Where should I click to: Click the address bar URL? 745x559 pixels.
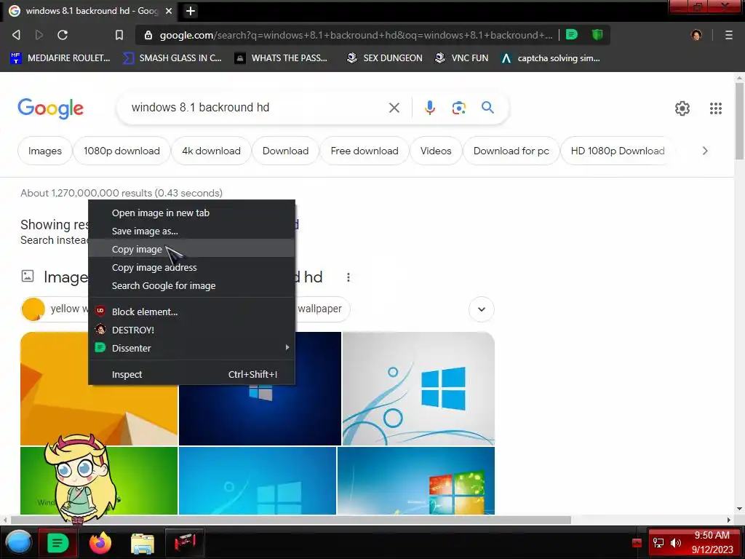pos(355,35)
